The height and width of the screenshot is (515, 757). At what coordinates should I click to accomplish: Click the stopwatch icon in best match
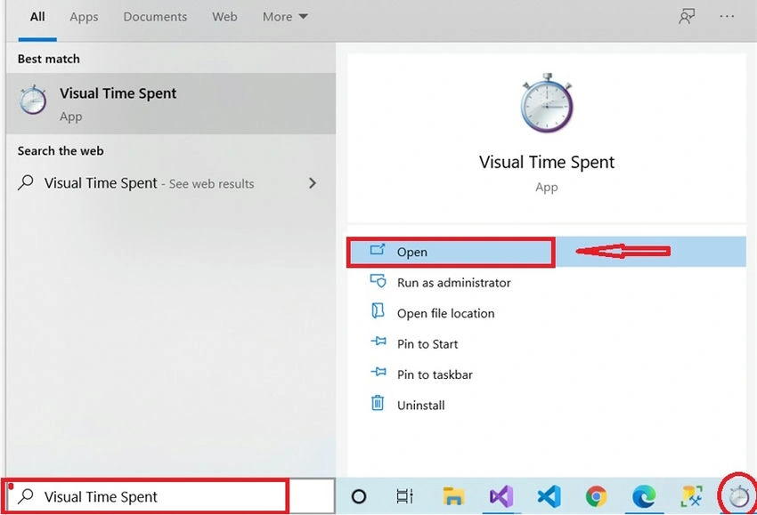pyautogui.click(x=33, y=101)
